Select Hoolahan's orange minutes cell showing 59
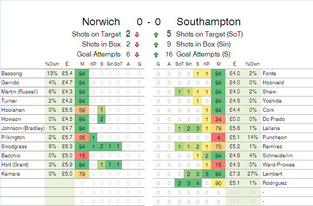This screenshot has height=206, width=313. [x=82, y=110]
